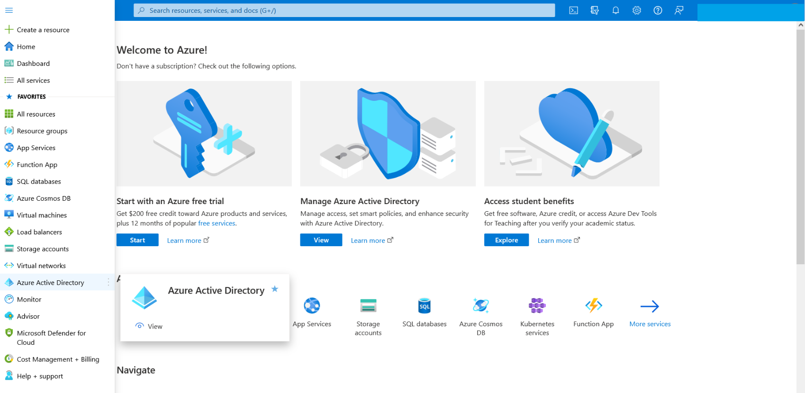Click the All resources grid icon
This screenshot has height=393, width=805.
point(9,114)
